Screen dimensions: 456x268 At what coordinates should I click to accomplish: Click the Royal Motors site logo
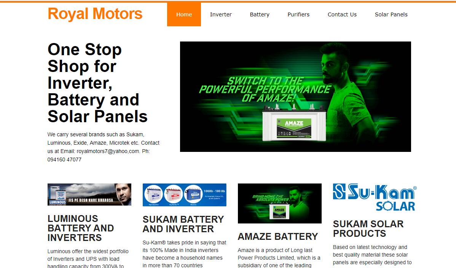tap(95, 14)
